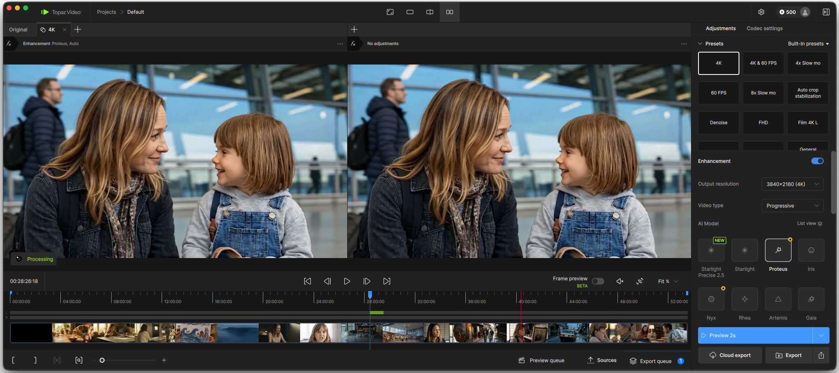Set the trim out-point bracket
Image resolution: width=839 pixels, height=373 pixels.
click(x=36, y=360)
